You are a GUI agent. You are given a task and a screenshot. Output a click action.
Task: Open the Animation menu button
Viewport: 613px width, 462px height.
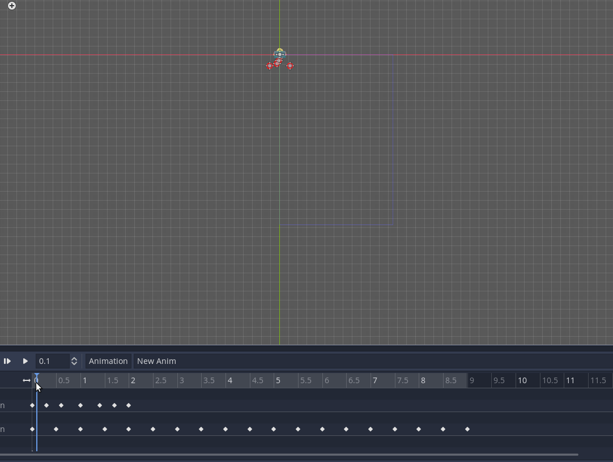(x=108, y=361)
